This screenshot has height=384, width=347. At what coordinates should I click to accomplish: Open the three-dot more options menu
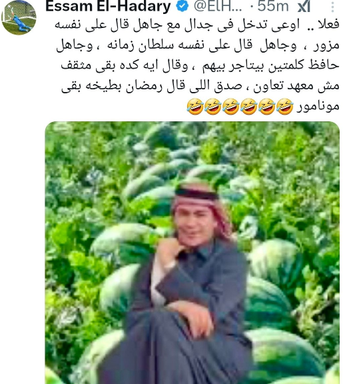pos(332,7)
